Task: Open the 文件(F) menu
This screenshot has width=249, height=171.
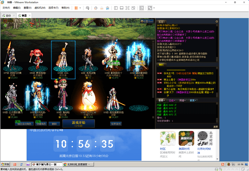Action: [6, 8]
